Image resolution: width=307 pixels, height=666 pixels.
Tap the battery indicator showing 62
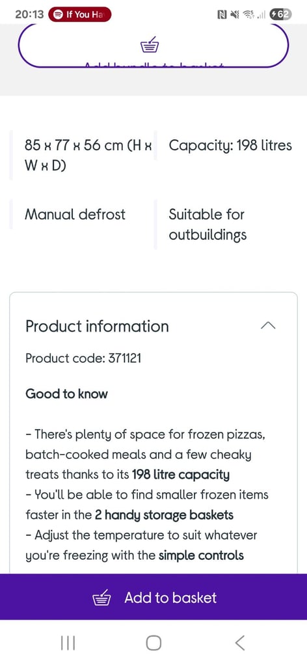[x=281, y=14]
